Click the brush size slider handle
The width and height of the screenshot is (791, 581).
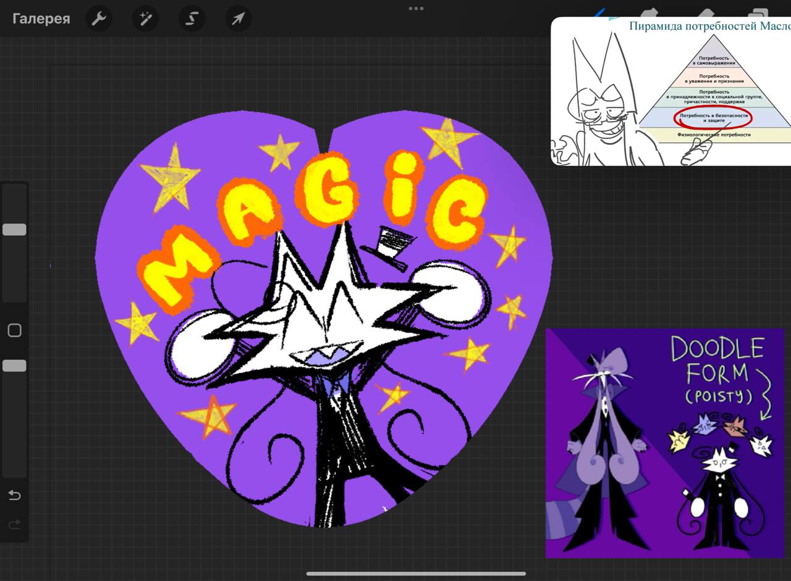(14, 230)
